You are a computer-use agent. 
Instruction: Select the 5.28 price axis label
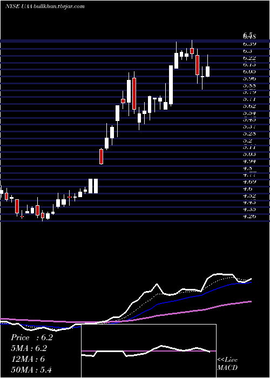(249, 133)
